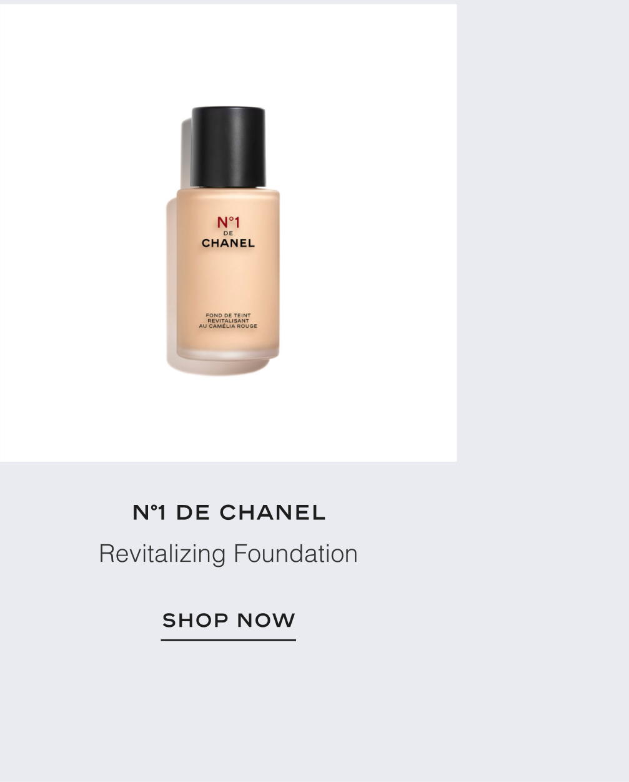The width and height of the screenshot is (629, 782).
Task: Click the FOND DE TEINT label on the bottle
Action: (228, 315)
